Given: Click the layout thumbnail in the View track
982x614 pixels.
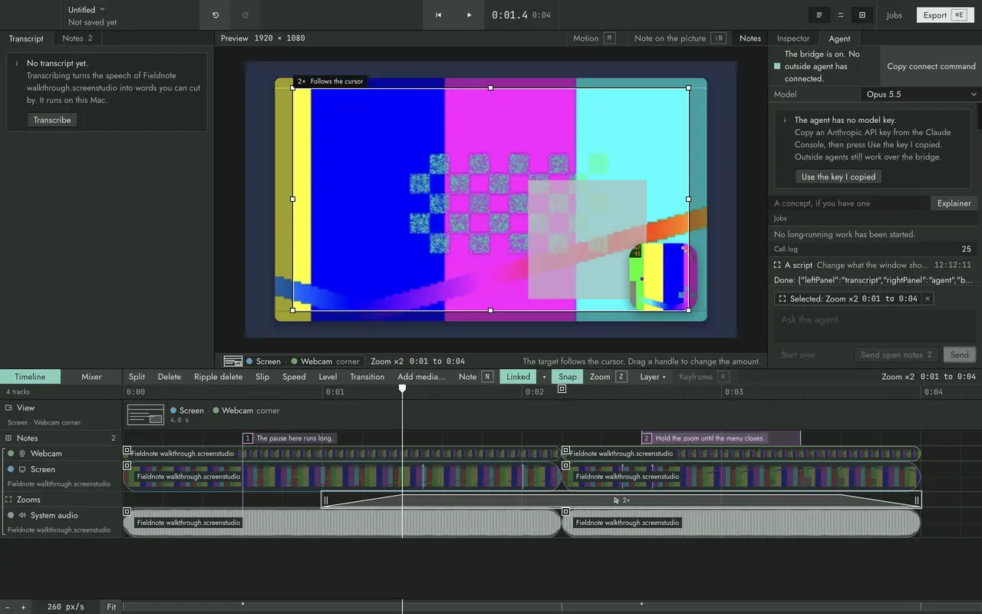Looking at the screenshot, I should point(146,415).
